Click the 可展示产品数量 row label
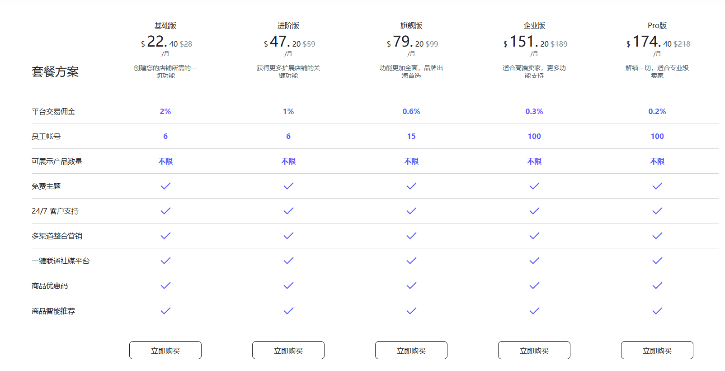 pyautogui.click(x=57, y=161)
